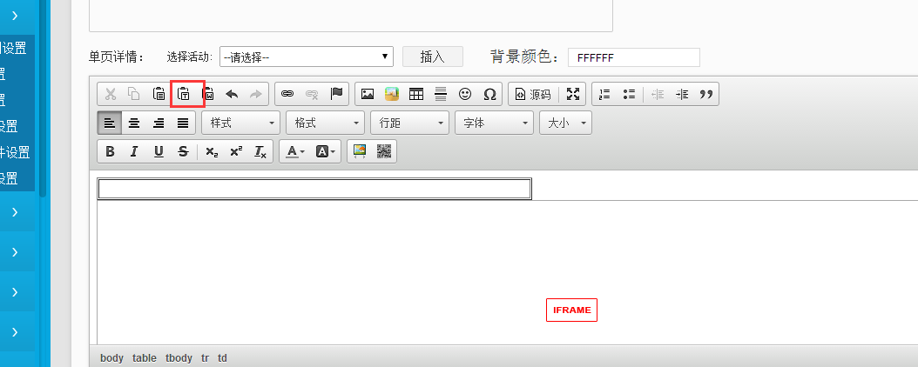Open the text color picker
918x367 pixels.
coord(293,151)
